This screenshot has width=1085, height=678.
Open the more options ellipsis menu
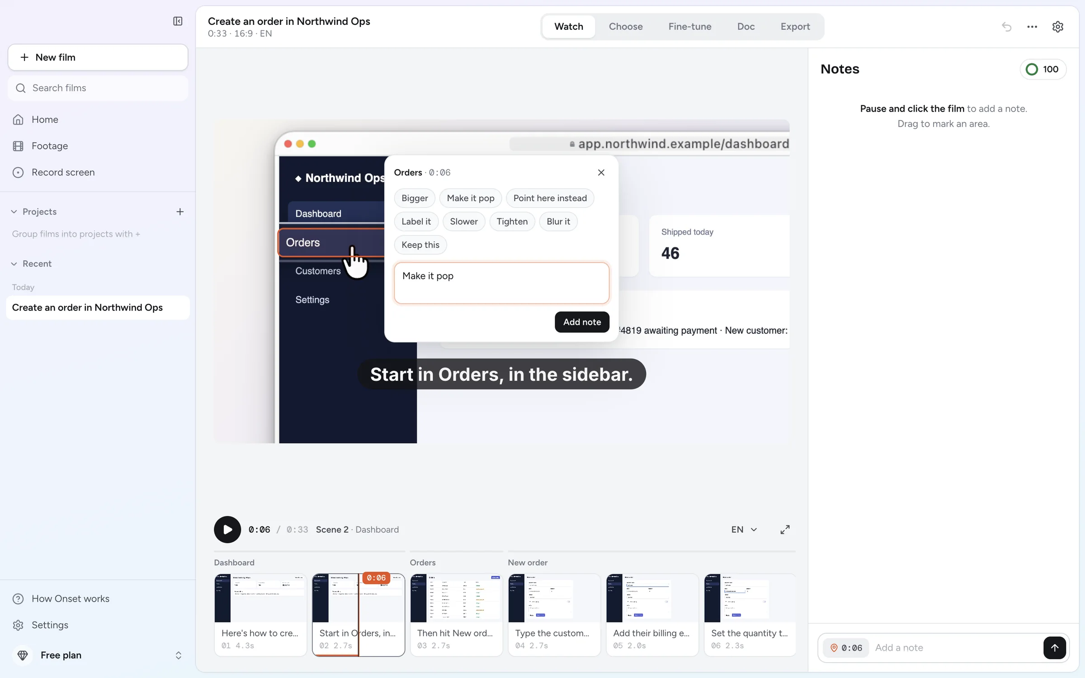point(1032,27)
